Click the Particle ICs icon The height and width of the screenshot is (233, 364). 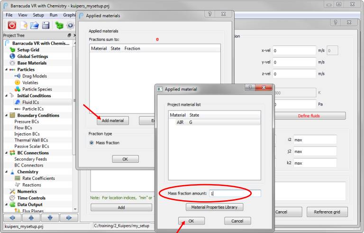coord(17,109)
